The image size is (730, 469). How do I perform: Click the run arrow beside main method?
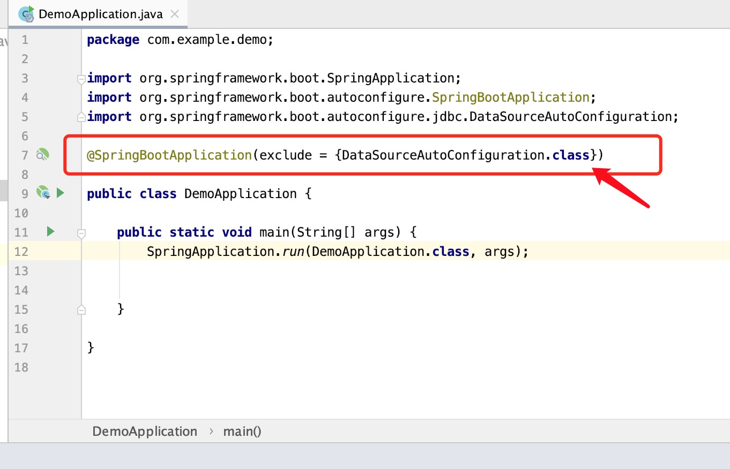pos(50,231)
